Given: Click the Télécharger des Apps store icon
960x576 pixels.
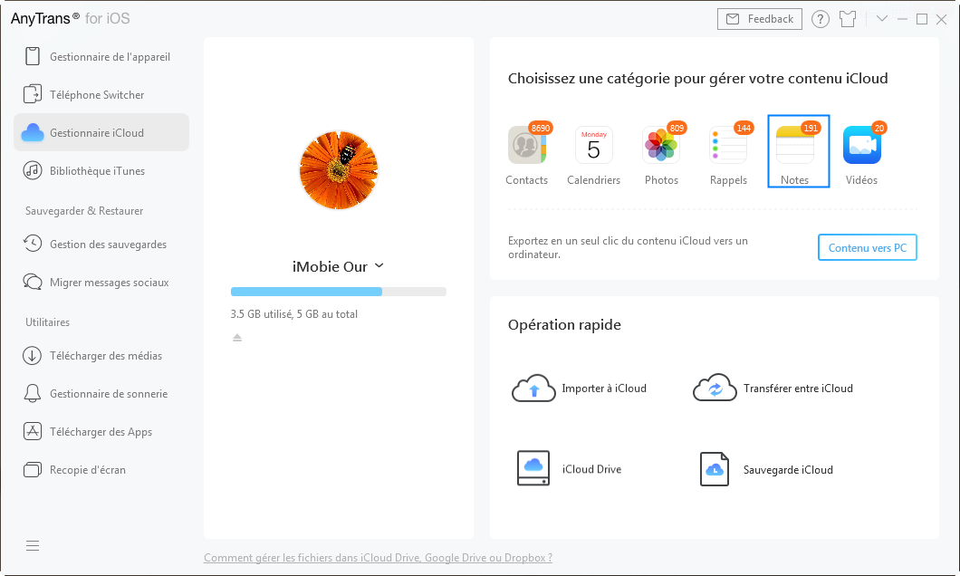Looking at the screenshot, I should pos(33,431).
